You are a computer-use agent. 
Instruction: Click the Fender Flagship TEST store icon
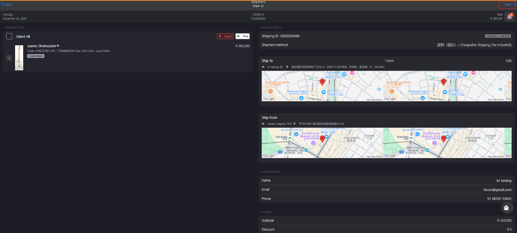coord(263,124)
